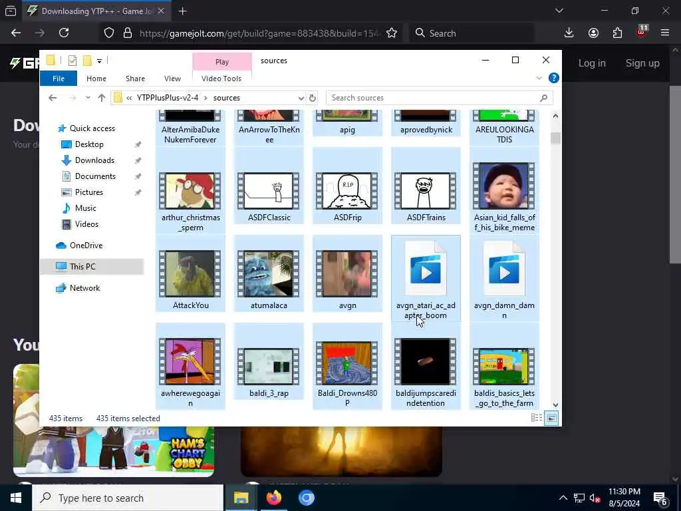Switch to Details view layout
Viewport: 681px width, 511px height.
click(537, 418)
